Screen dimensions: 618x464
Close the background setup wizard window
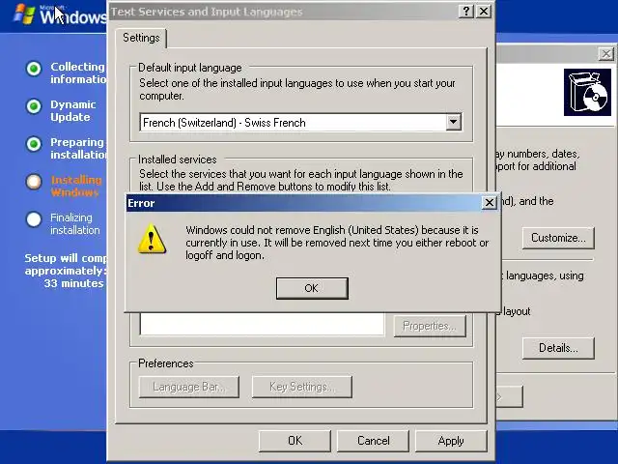point(606,54)
